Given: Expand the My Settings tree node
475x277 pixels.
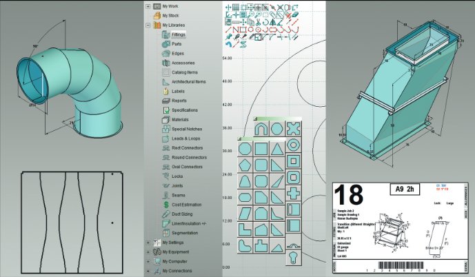Looking at the screenshot, I should [x=148, y=243].
